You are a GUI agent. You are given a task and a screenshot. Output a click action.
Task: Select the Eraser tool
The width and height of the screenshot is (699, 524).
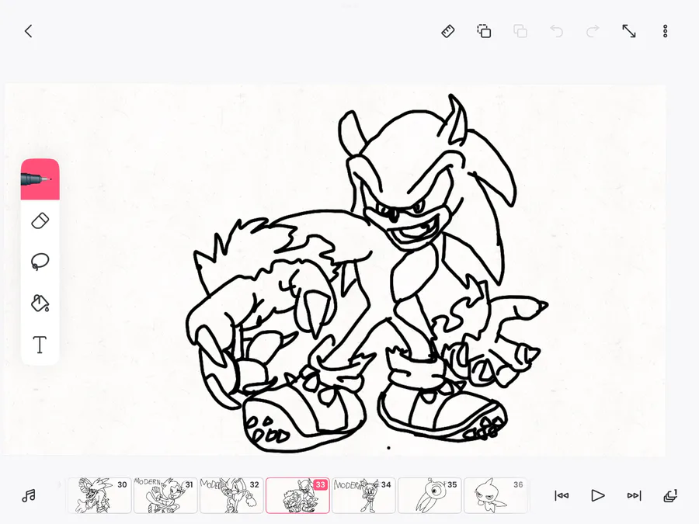pos(40,221)
